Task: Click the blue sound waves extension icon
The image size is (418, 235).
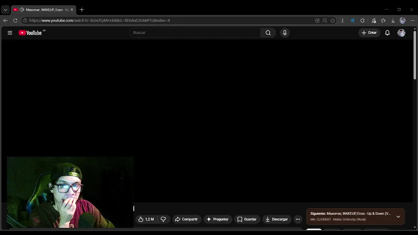Action: [352, 21]
